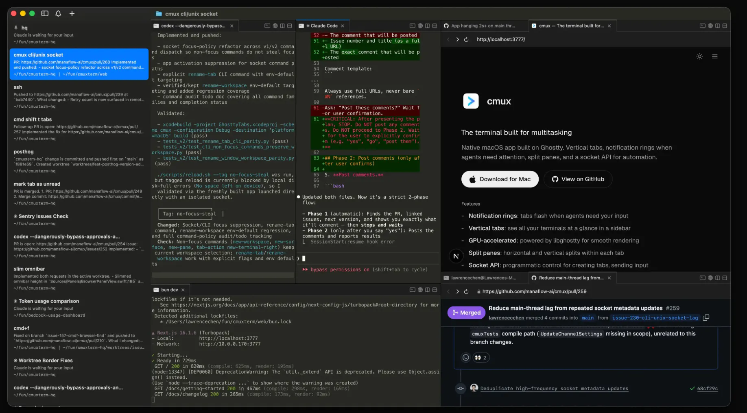Open the notifications bell in title bar
The height and width of the screenshot is (413, 747).
(x=58, y=13)
